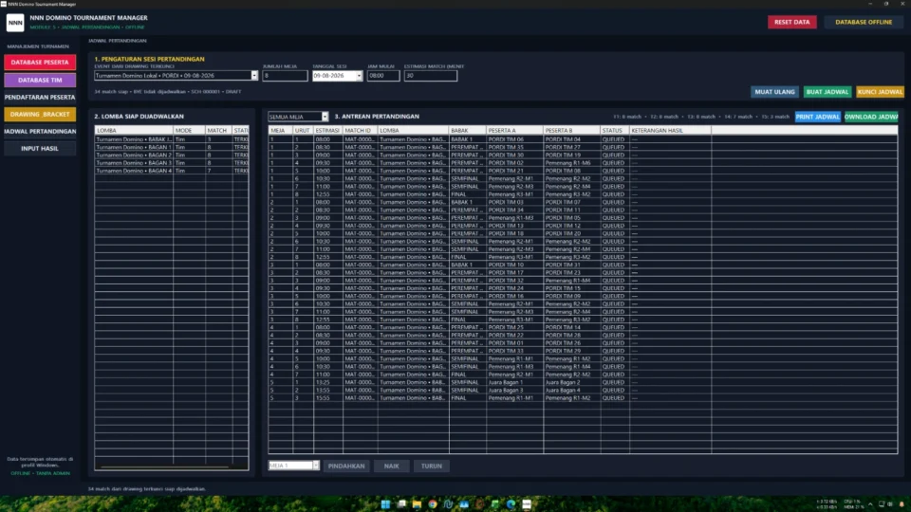Show hidden tray icons chevron
Screen dimensions: 911x512
[870, 503]
